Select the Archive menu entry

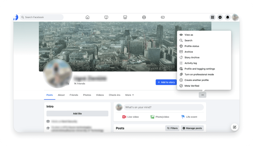[204, 52]
